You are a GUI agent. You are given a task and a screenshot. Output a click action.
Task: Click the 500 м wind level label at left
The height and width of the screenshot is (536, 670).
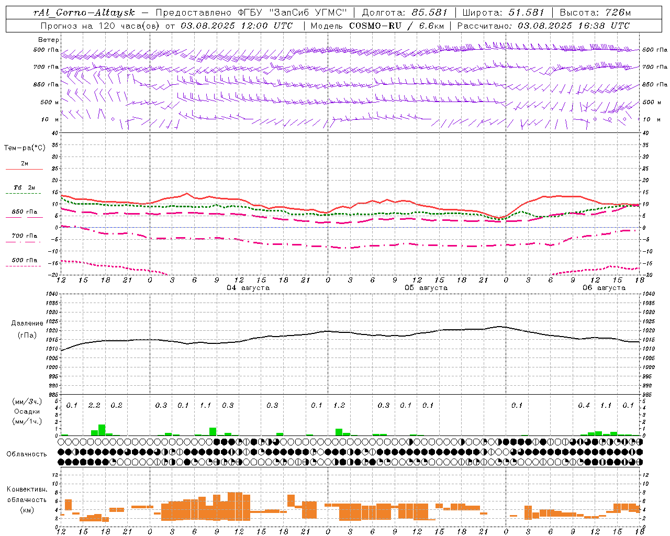50,102
